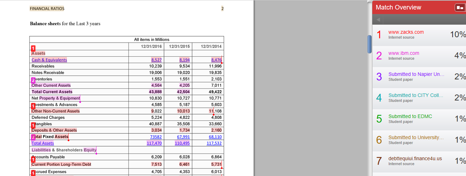
Task: Click brown match number 6 in overview
Action: point(379,140)
